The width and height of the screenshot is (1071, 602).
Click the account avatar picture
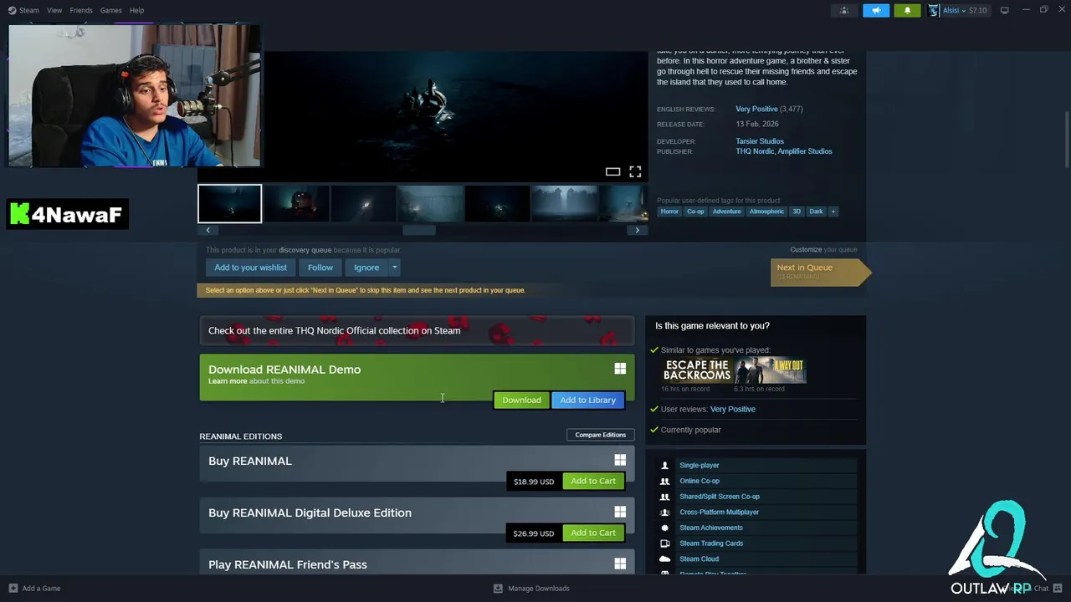pos(934,10)
